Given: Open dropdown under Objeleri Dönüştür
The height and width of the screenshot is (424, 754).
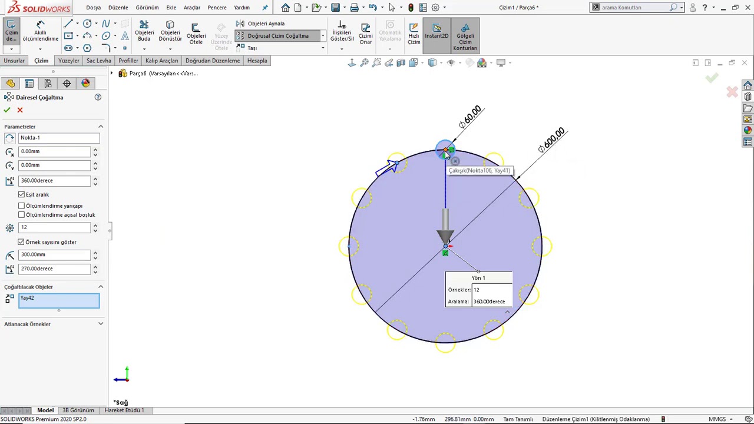Looking at the screenshot, I should point(170,49).
